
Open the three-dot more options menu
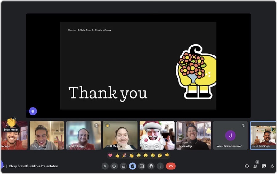(160, 166)
